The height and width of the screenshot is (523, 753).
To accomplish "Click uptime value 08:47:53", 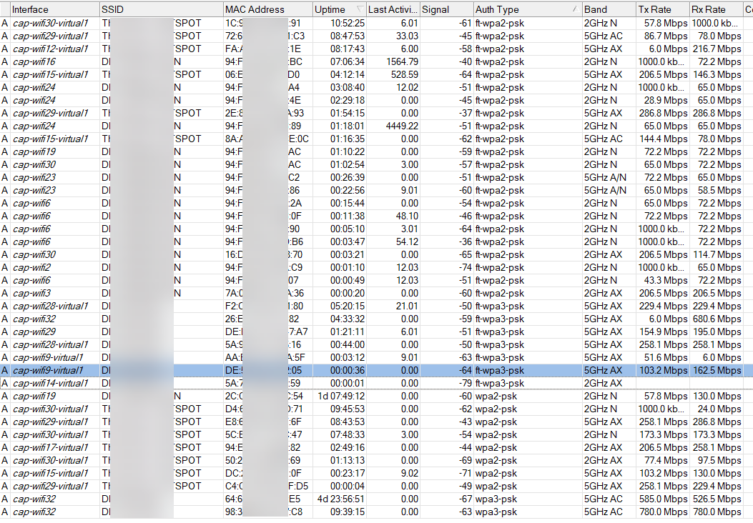I will pyautogui.click(x=348, y=36).
